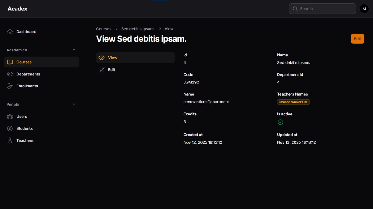The image size is (373, 209).
Task: Click the Acadex logo
Action: click(x=17, y=9)
